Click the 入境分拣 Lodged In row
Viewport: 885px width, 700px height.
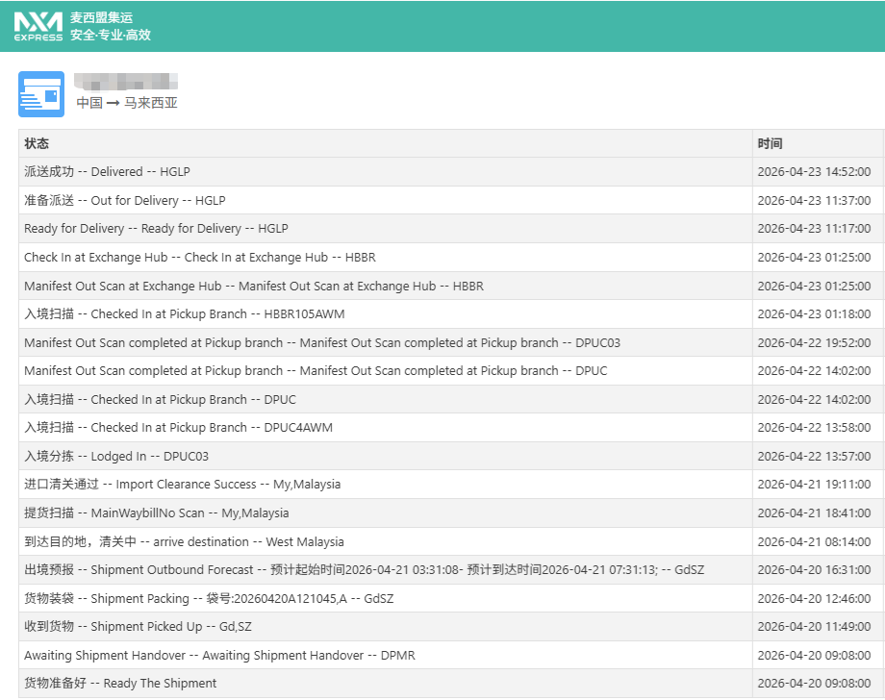click(115, 457)
